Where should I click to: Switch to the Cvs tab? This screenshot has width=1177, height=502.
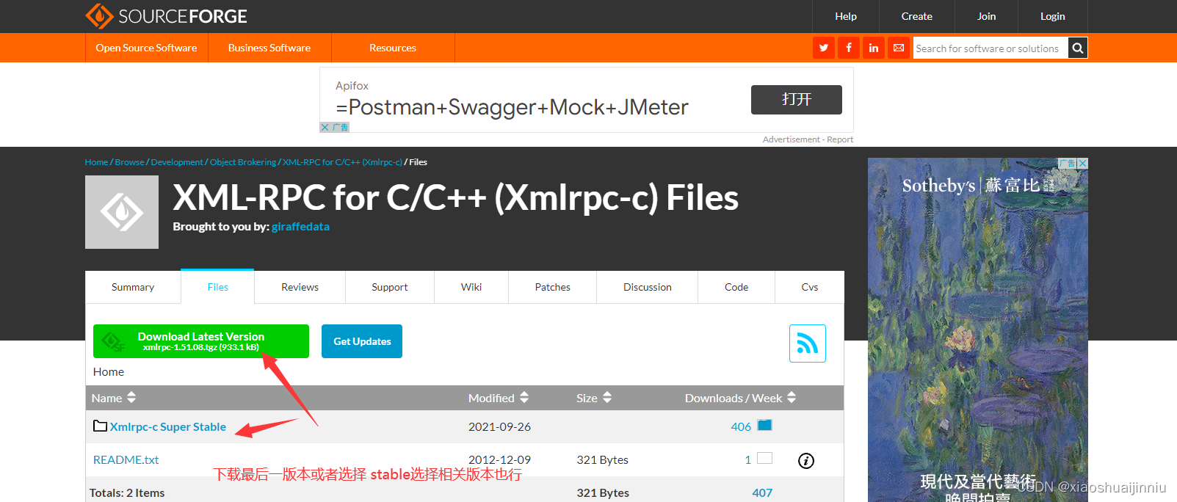(810, 287)
